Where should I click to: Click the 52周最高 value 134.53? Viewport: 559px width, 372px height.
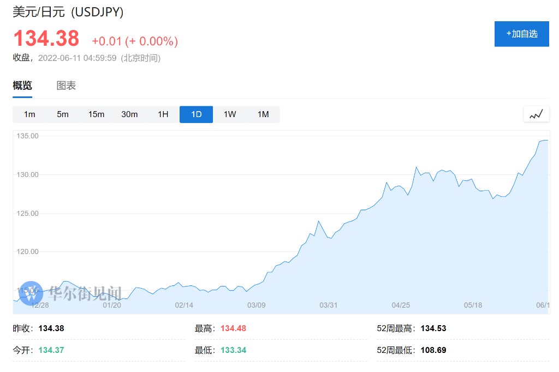point(433,328)
